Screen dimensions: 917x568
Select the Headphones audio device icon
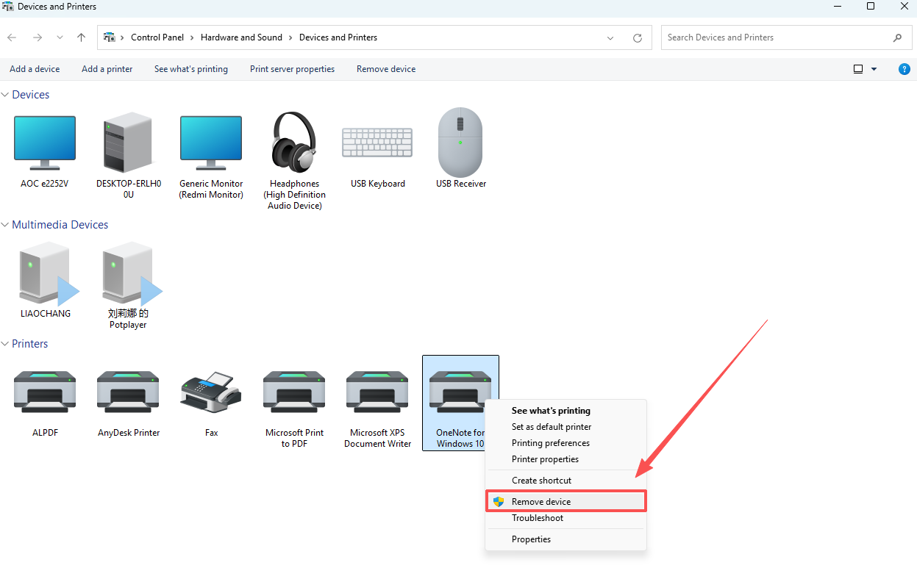[x=294, y=143]
